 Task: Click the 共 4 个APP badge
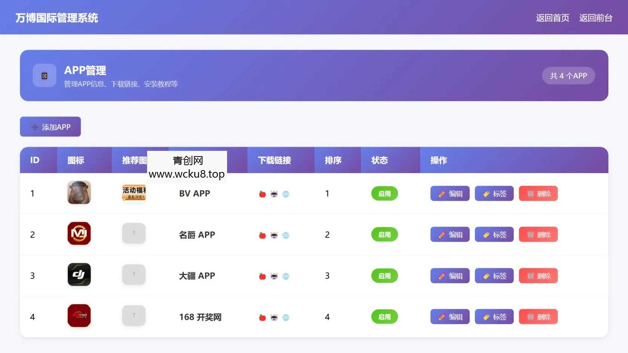[x=568, y=75]
